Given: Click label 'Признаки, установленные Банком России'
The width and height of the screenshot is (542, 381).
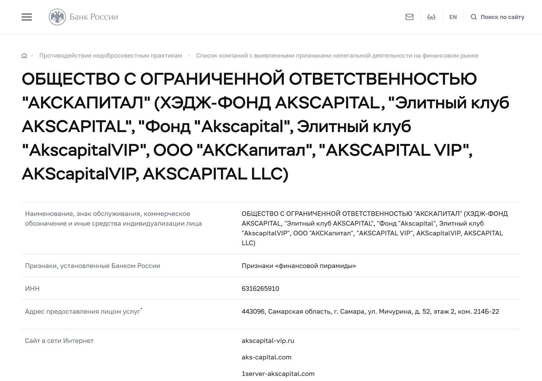Looking at the screenshot, I should [x=92, y=266].
